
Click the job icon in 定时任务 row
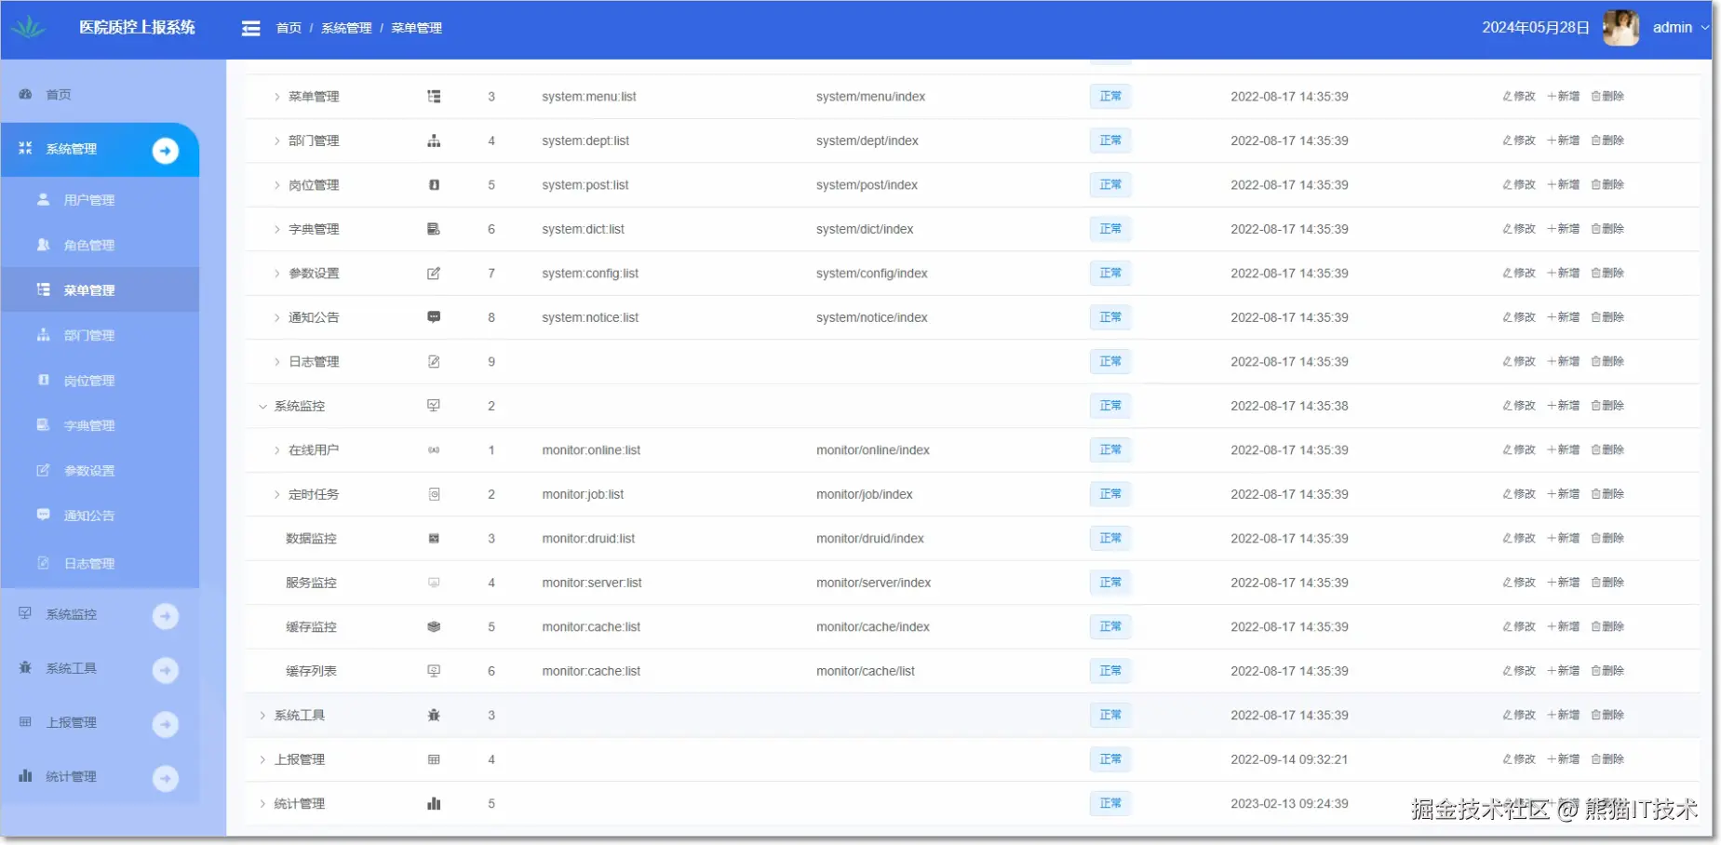(x=434, y=494)
